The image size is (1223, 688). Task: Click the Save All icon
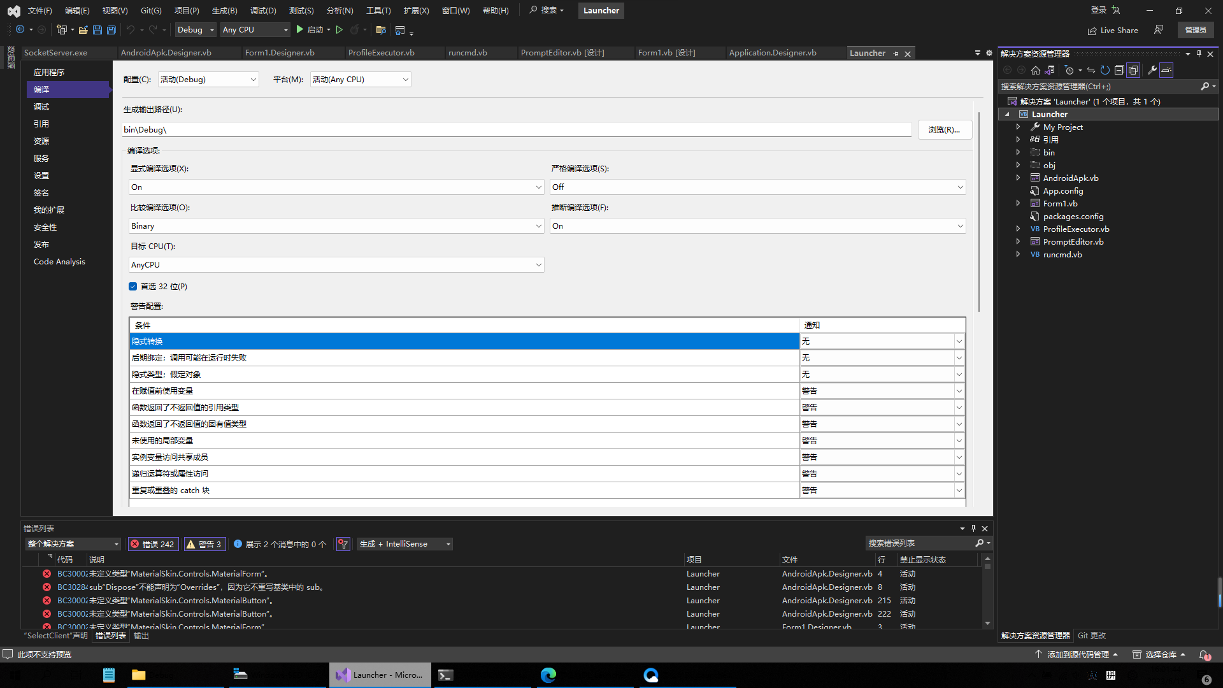[x=111, y=30]
